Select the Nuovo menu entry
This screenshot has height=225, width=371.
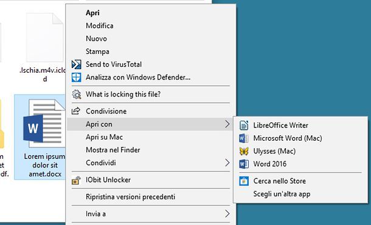[x=151, y=38]
